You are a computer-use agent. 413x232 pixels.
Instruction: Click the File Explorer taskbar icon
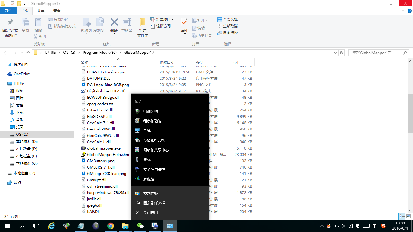[x=125, y=226]
